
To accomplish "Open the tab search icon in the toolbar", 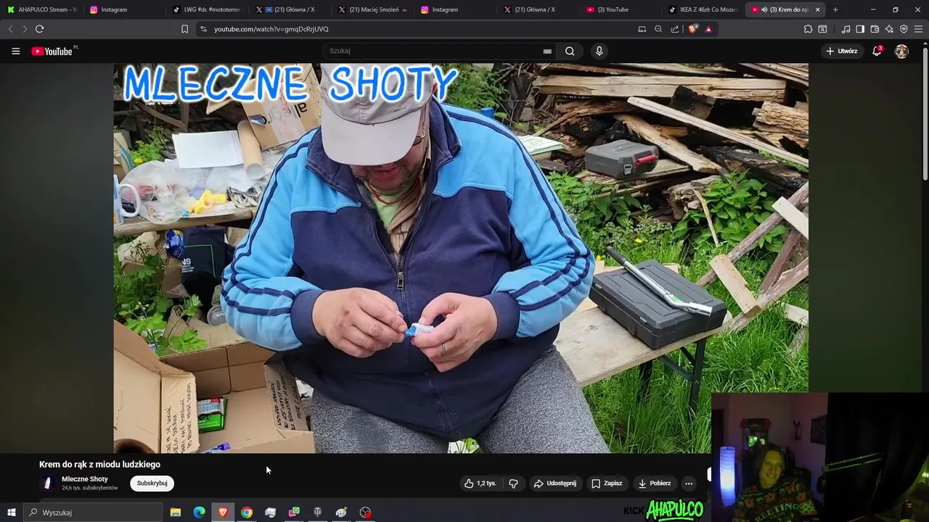I will pos(822,29).
